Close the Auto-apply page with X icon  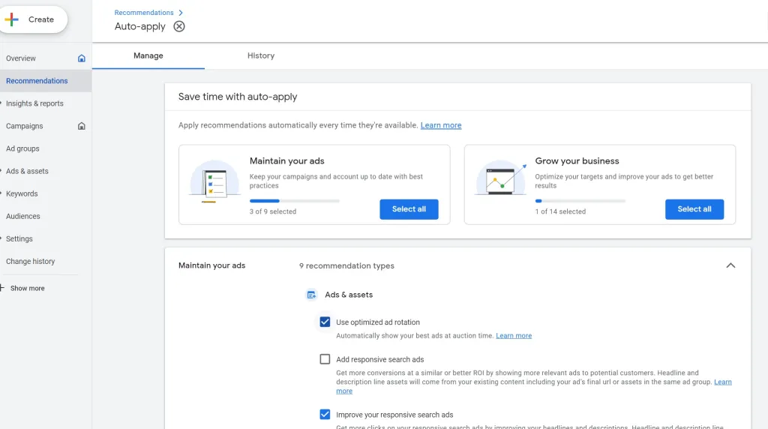point(178,26)
